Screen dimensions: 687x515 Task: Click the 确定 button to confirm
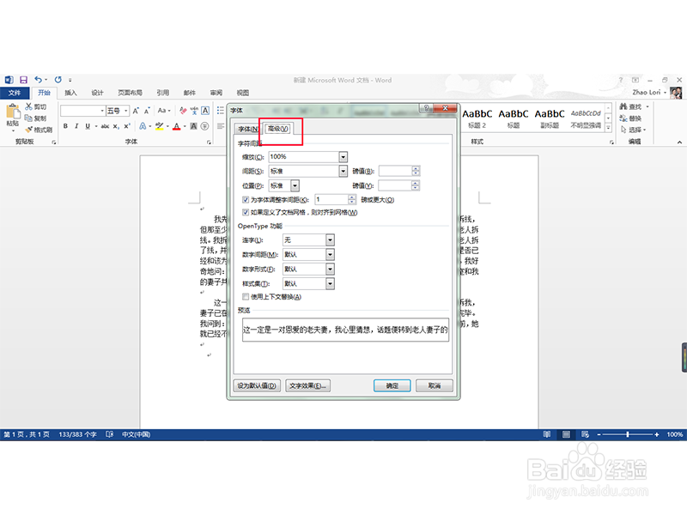[392, 385]
